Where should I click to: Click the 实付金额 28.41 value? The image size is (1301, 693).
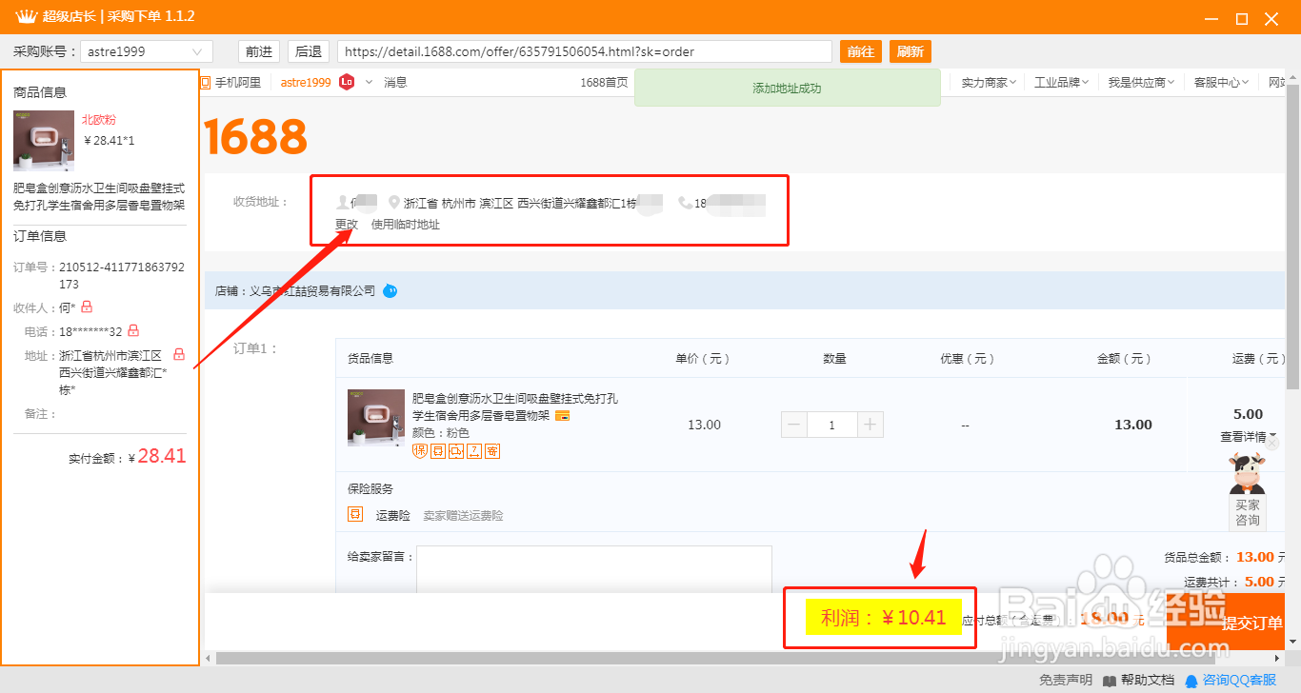(x=162, y=456)
